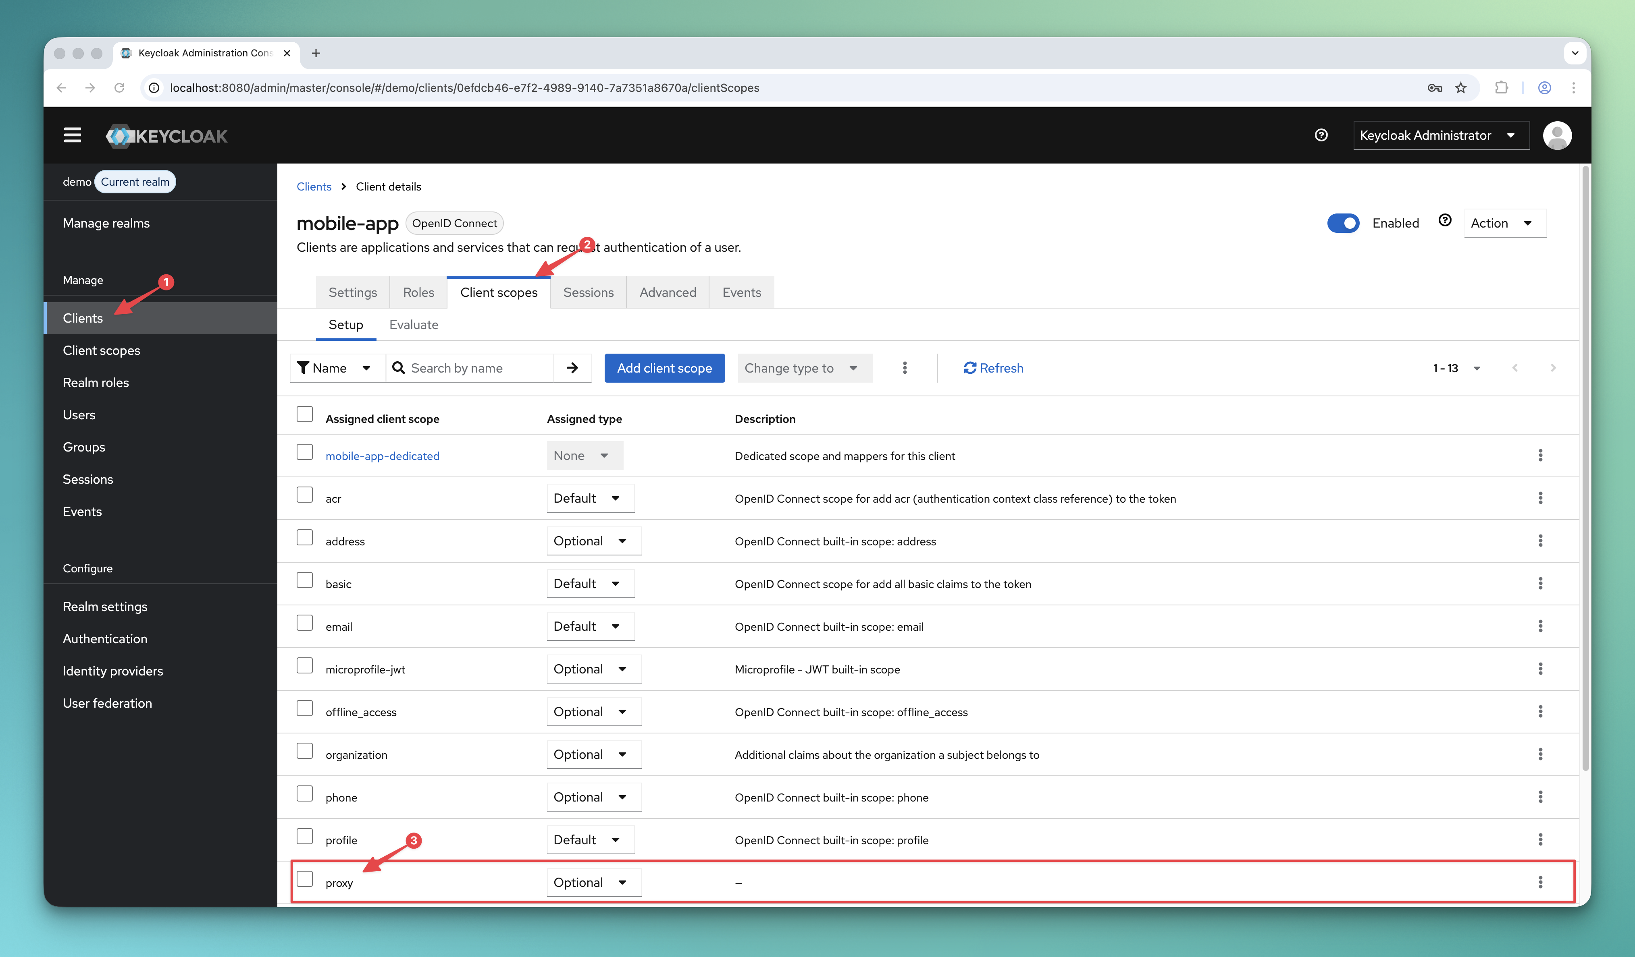Click Add client scope button
The image size is (1635, 957).
coord(664,368)
